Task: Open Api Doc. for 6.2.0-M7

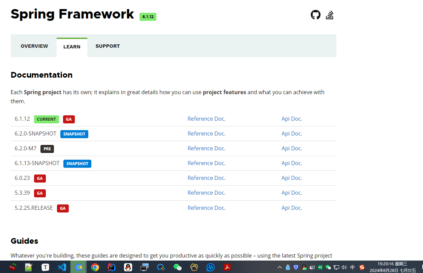Action: (x=292, y=148)
